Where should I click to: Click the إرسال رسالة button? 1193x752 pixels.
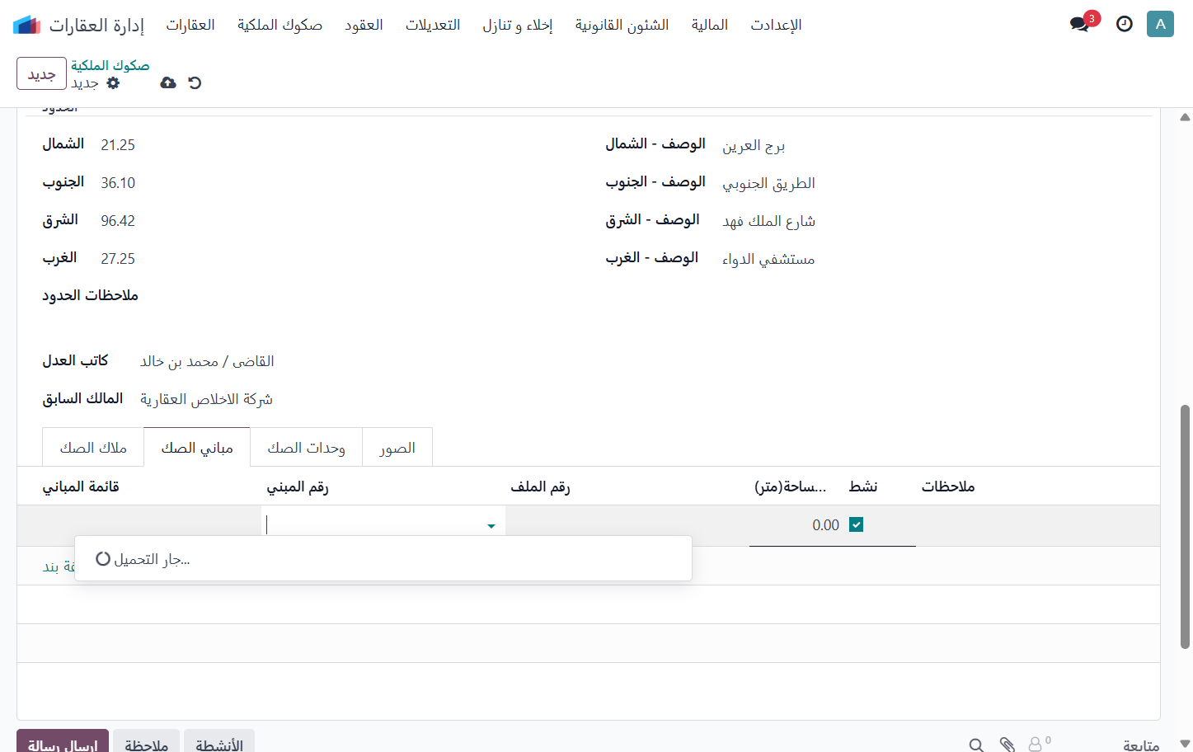click(x=63, y=741)
